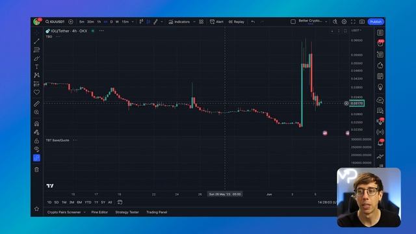This screenshot has height=234, width=416.
Task: Select the 4h timeframe
Action: click(105, 21)
